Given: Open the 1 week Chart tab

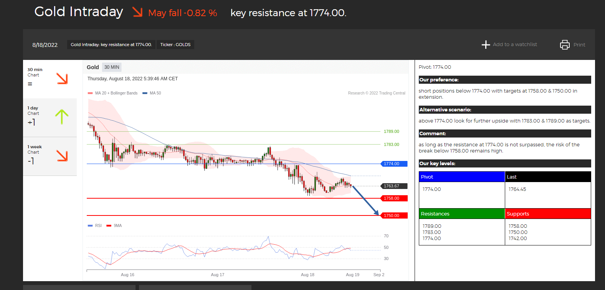Looking at the screenshot, I should coord(50,156).
